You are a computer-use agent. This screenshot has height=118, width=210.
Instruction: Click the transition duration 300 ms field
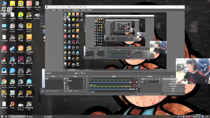(151, 82)
